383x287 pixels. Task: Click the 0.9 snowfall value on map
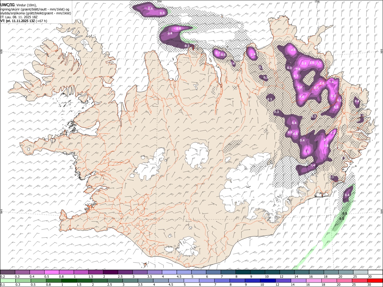tap(253, 54)
